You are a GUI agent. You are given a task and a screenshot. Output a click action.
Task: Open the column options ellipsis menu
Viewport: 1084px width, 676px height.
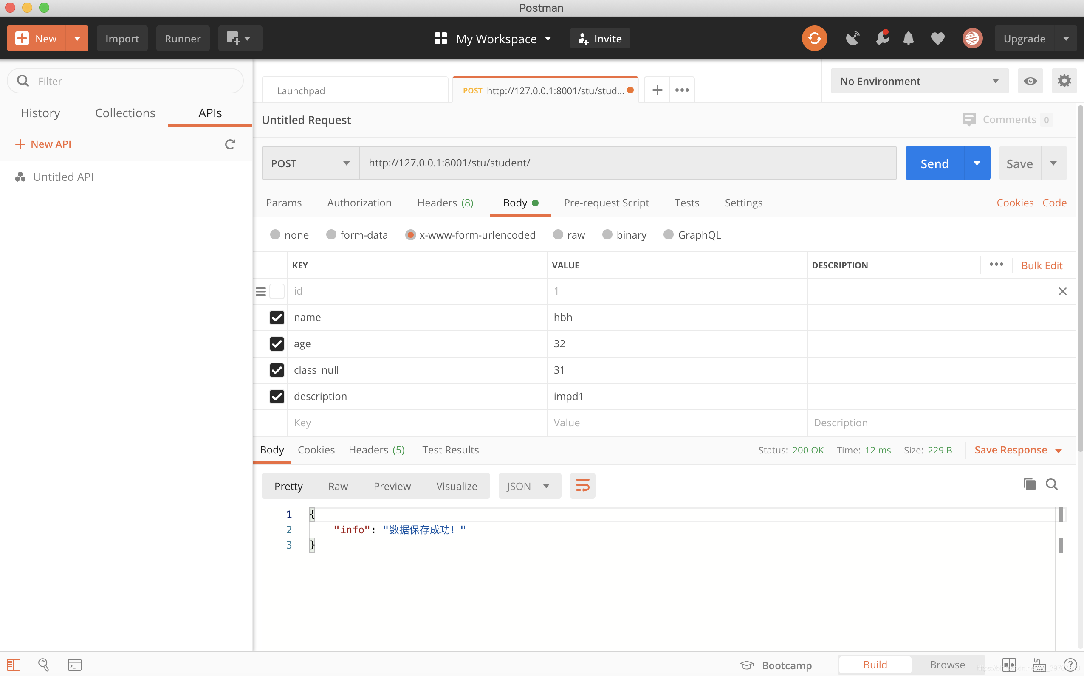click(996, 265)
